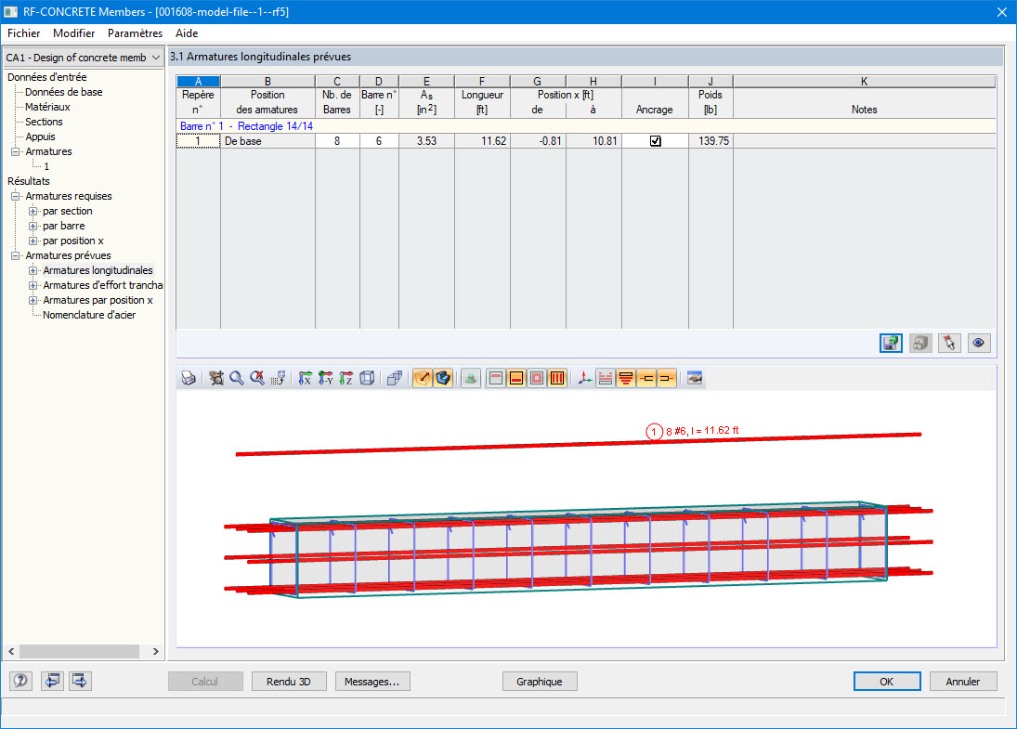
Task: Click the Annuler button
Action: (x=962, y=682)
